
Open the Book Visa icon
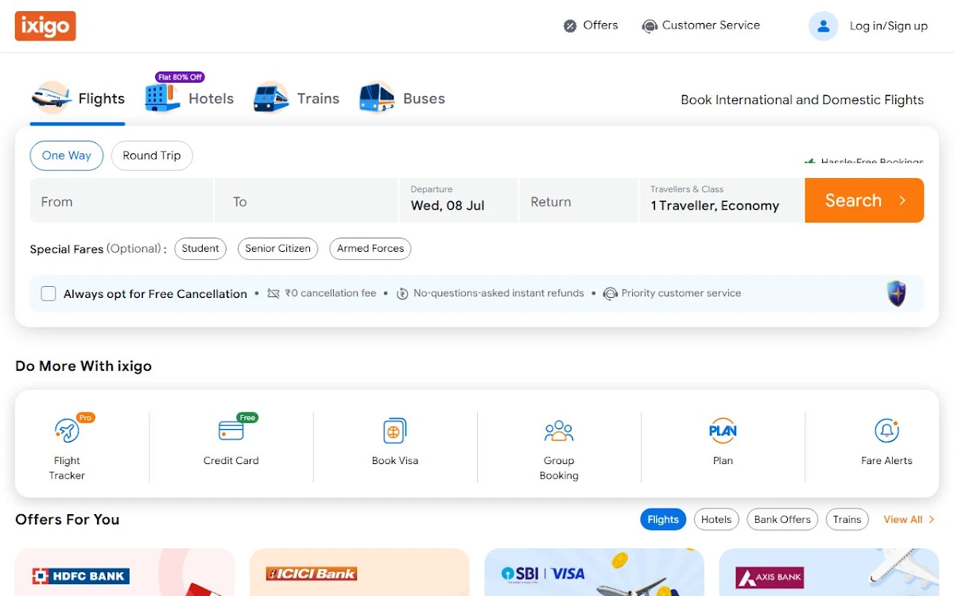click(395, 431)
